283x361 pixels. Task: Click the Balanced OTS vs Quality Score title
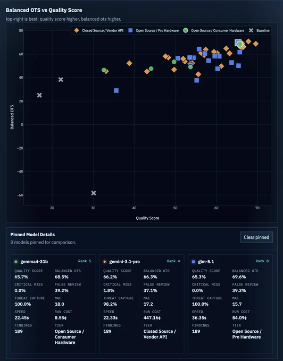pyautogui.click(x=44, y=10)
